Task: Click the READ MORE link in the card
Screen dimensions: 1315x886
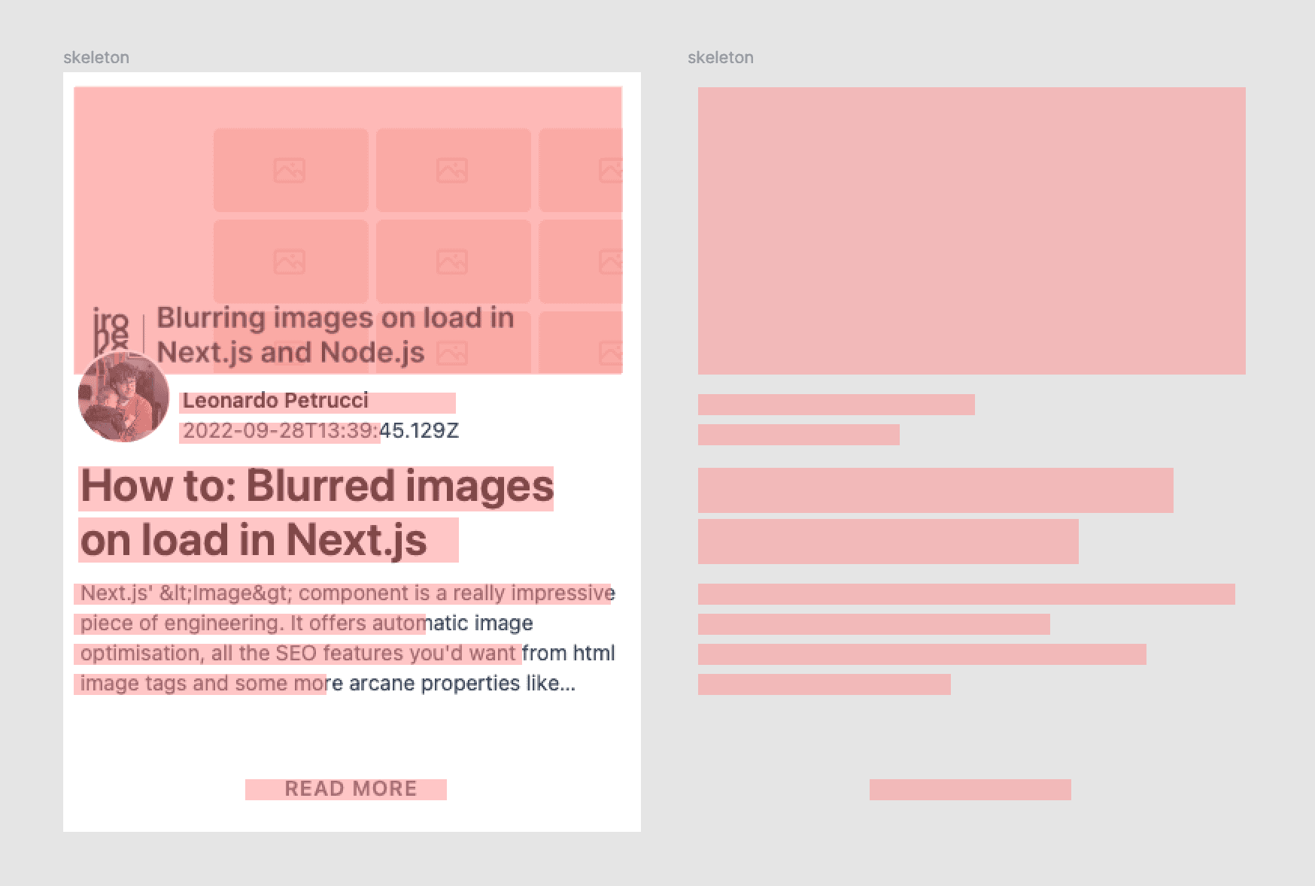Action: click(x=351, y=788)
